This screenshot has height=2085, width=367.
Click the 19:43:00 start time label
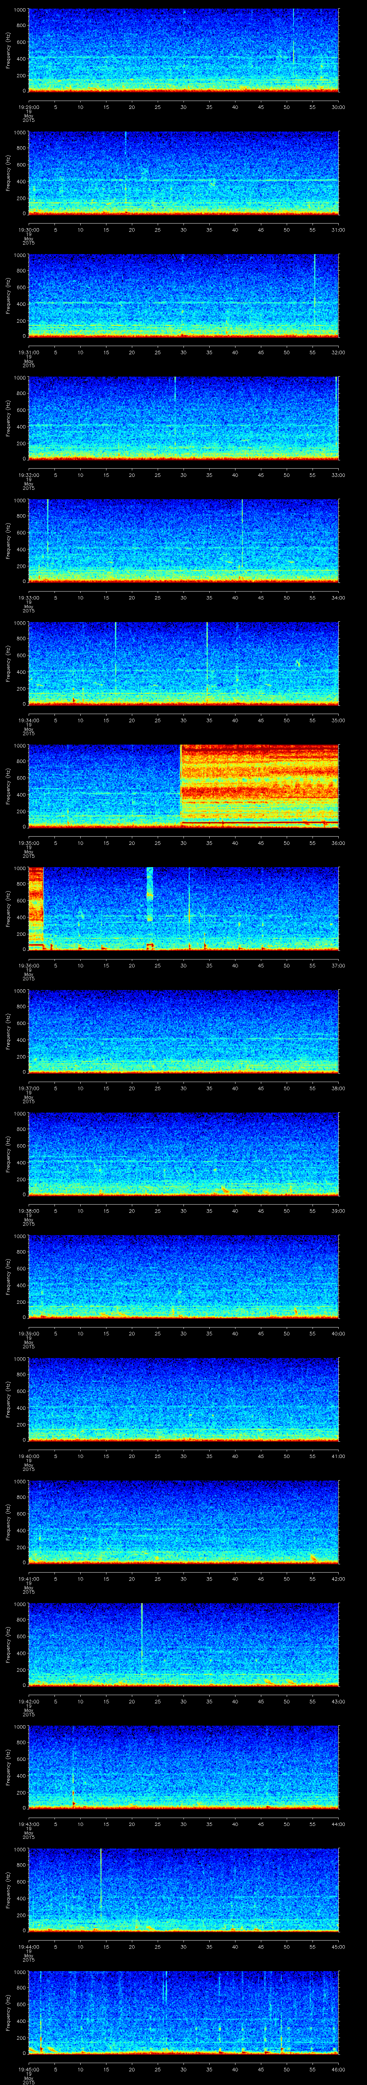(28, 1823)
